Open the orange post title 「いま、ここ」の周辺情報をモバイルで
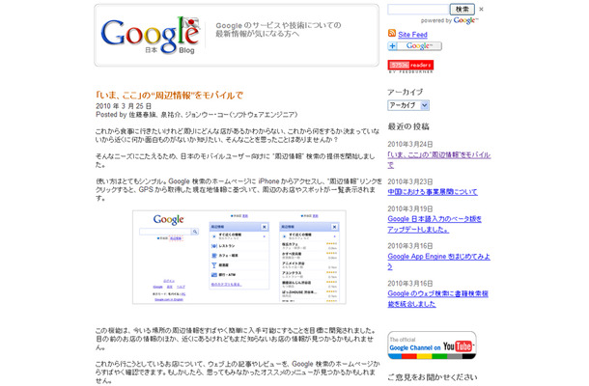589x386 pixels. 169,96
